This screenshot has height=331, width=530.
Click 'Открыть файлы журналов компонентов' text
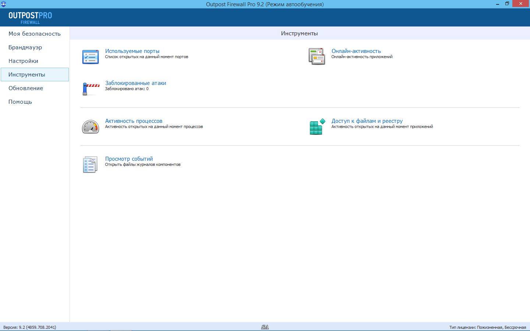click(143, 165)
